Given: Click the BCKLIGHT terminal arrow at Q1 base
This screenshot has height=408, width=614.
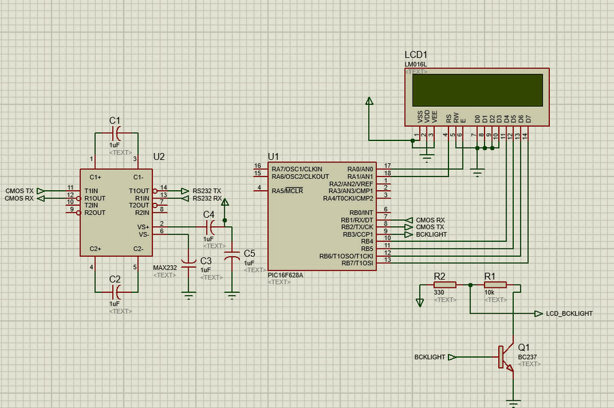Looking at the screenshot, I should (452, 357).
